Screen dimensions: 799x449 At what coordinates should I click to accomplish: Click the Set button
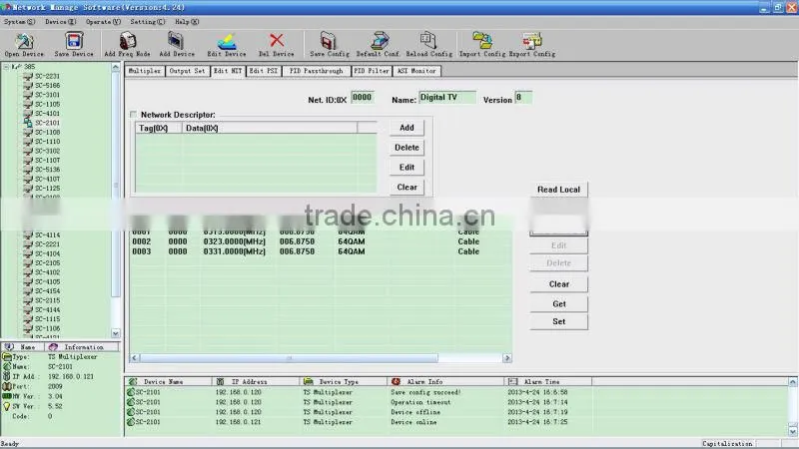click(558, 321)
